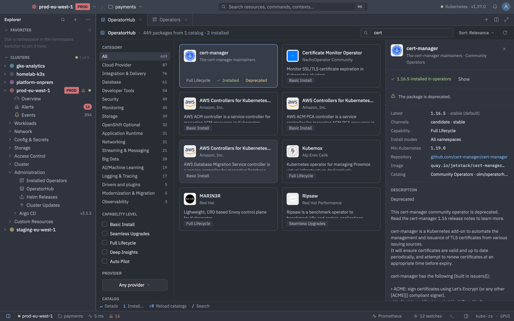Check the Seamless Upgrades filter

tap(105, 233)
